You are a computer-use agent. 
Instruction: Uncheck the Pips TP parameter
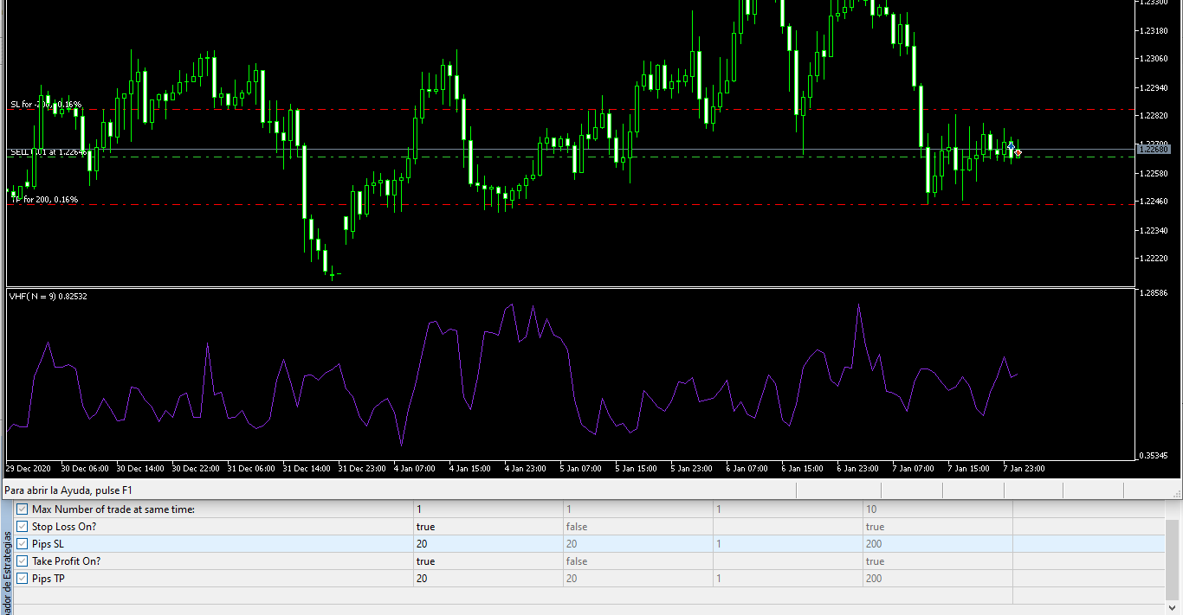[x=23, y=579]
